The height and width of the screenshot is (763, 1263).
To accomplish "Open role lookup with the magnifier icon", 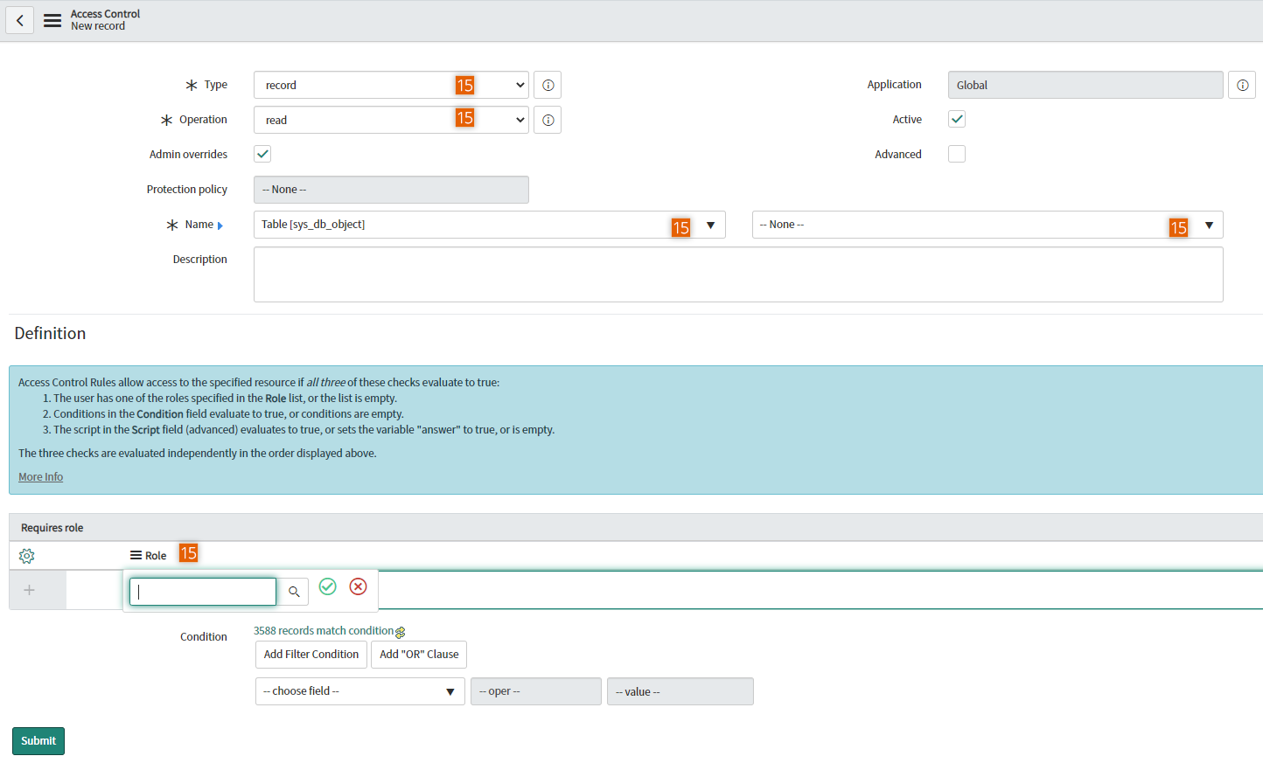I will (294, 592).
